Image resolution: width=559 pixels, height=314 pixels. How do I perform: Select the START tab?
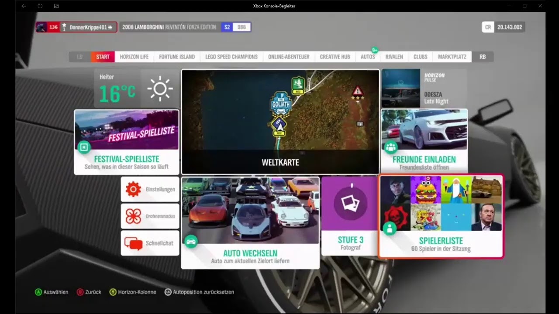click(x=103, y=57)
